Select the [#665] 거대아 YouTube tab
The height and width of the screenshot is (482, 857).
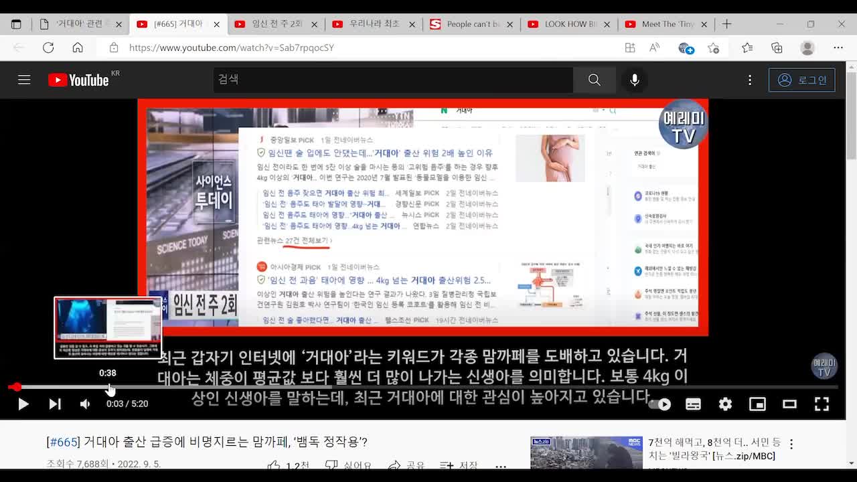click(x=177, y=24)
